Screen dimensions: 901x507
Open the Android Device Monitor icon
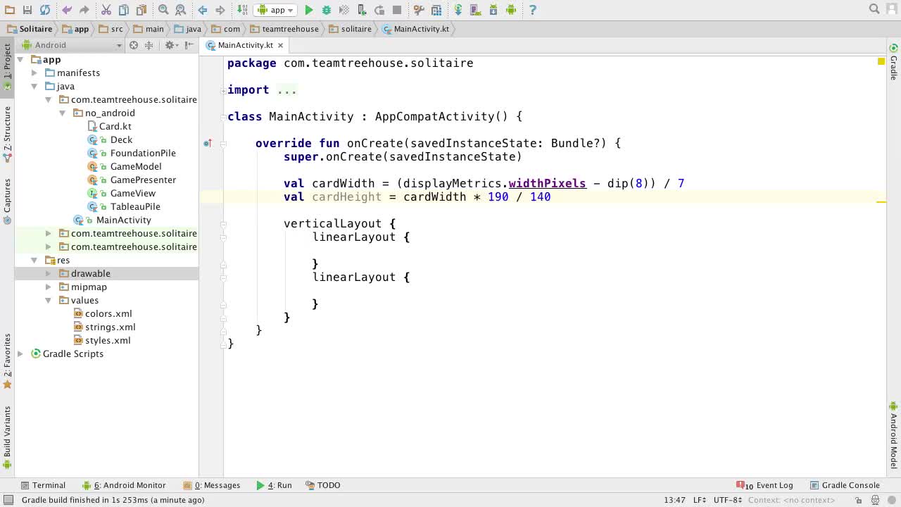point(511,10)
